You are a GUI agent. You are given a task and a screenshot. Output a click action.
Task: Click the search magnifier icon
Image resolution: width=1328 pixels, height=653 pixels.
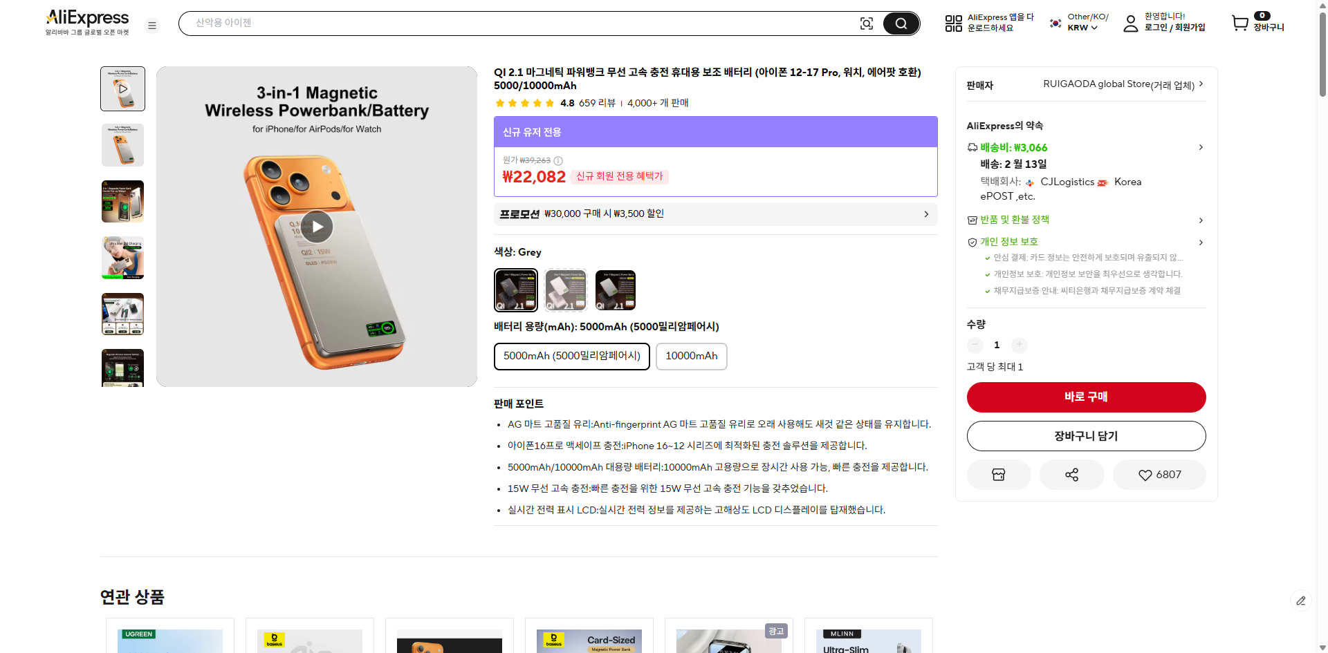[x=901, y=23]
